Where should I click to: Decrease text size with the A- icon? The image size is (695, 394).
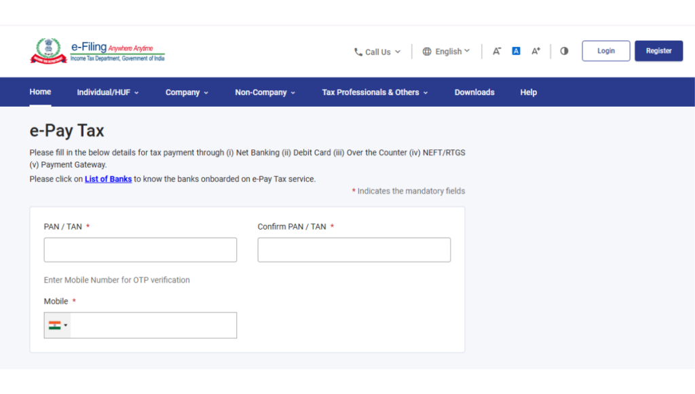pyautogui.click(x=496, y=50)
